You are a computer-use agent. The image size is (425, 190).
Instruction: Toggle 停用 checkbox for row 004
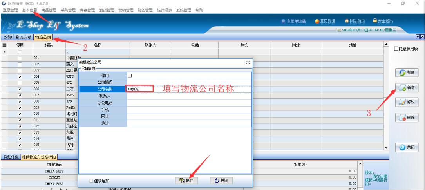point(20,76)
